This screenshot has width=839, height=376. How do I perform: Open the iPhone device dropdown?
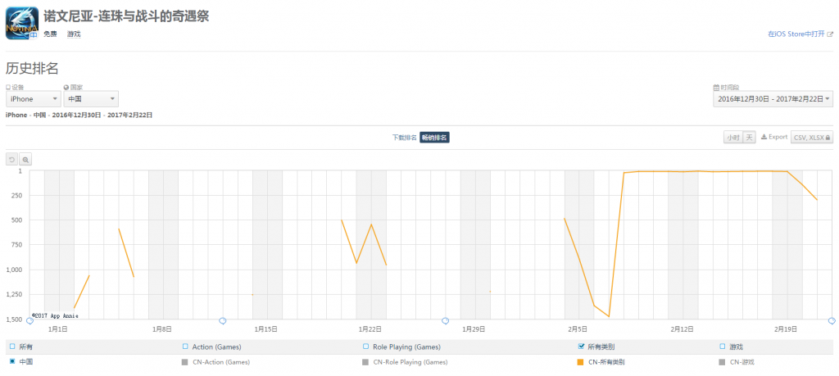[x=33, y=99]
